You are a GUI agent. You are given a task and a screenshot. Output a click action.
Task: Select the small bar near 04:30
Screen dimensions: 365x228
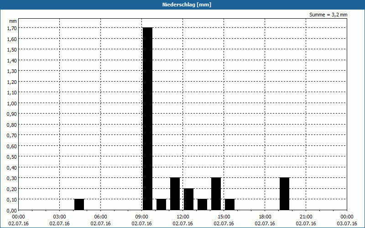[79, 204]
